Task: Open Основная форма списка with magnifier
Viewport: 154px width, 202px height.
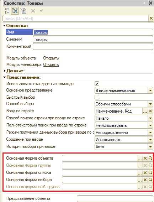Action: point(150,172)
